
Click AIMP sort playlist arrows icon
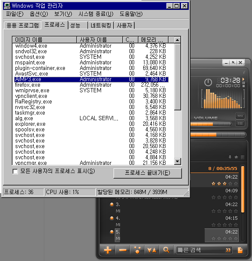pyautogui.click(x=152, y=250)
